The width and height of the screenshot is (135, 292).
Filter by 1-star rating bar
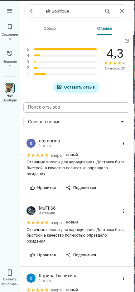coord(65,74)
